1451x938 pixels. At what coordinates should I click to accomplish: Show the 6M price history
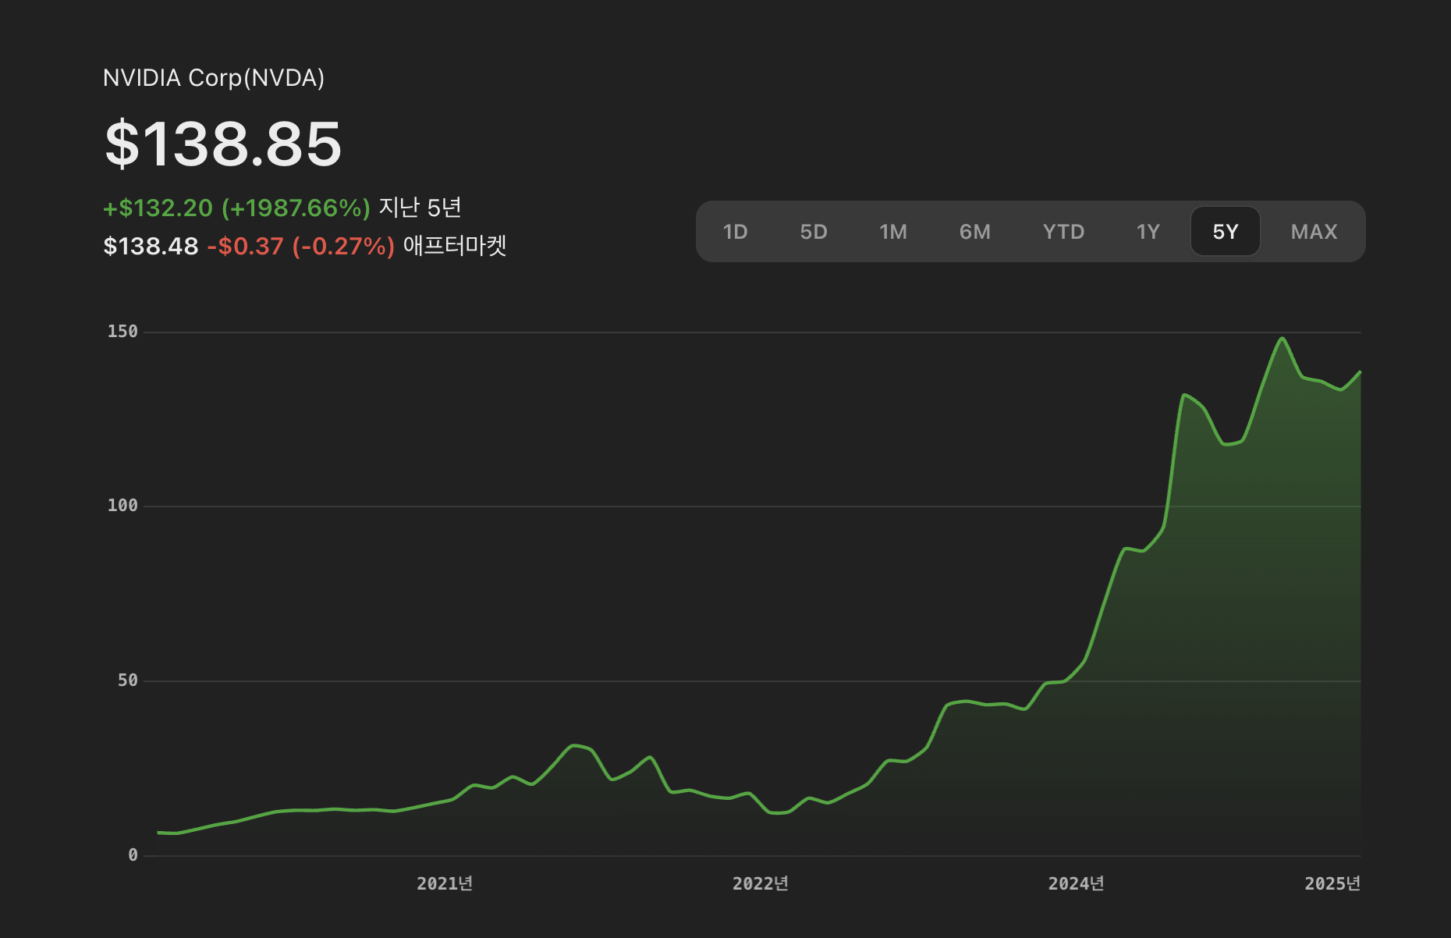point(974,232)
